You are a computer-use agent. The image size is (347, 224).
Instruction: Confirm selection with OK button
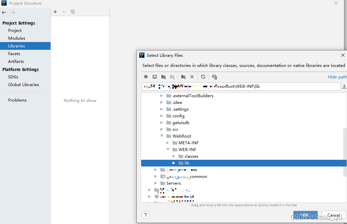pyautogui.click(x=306, y=215)
